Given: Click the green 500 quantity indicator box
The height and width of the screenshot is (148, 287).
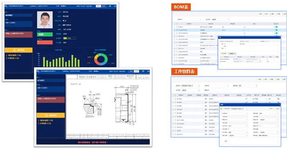Looking at the screenshot, I should 45,34.
